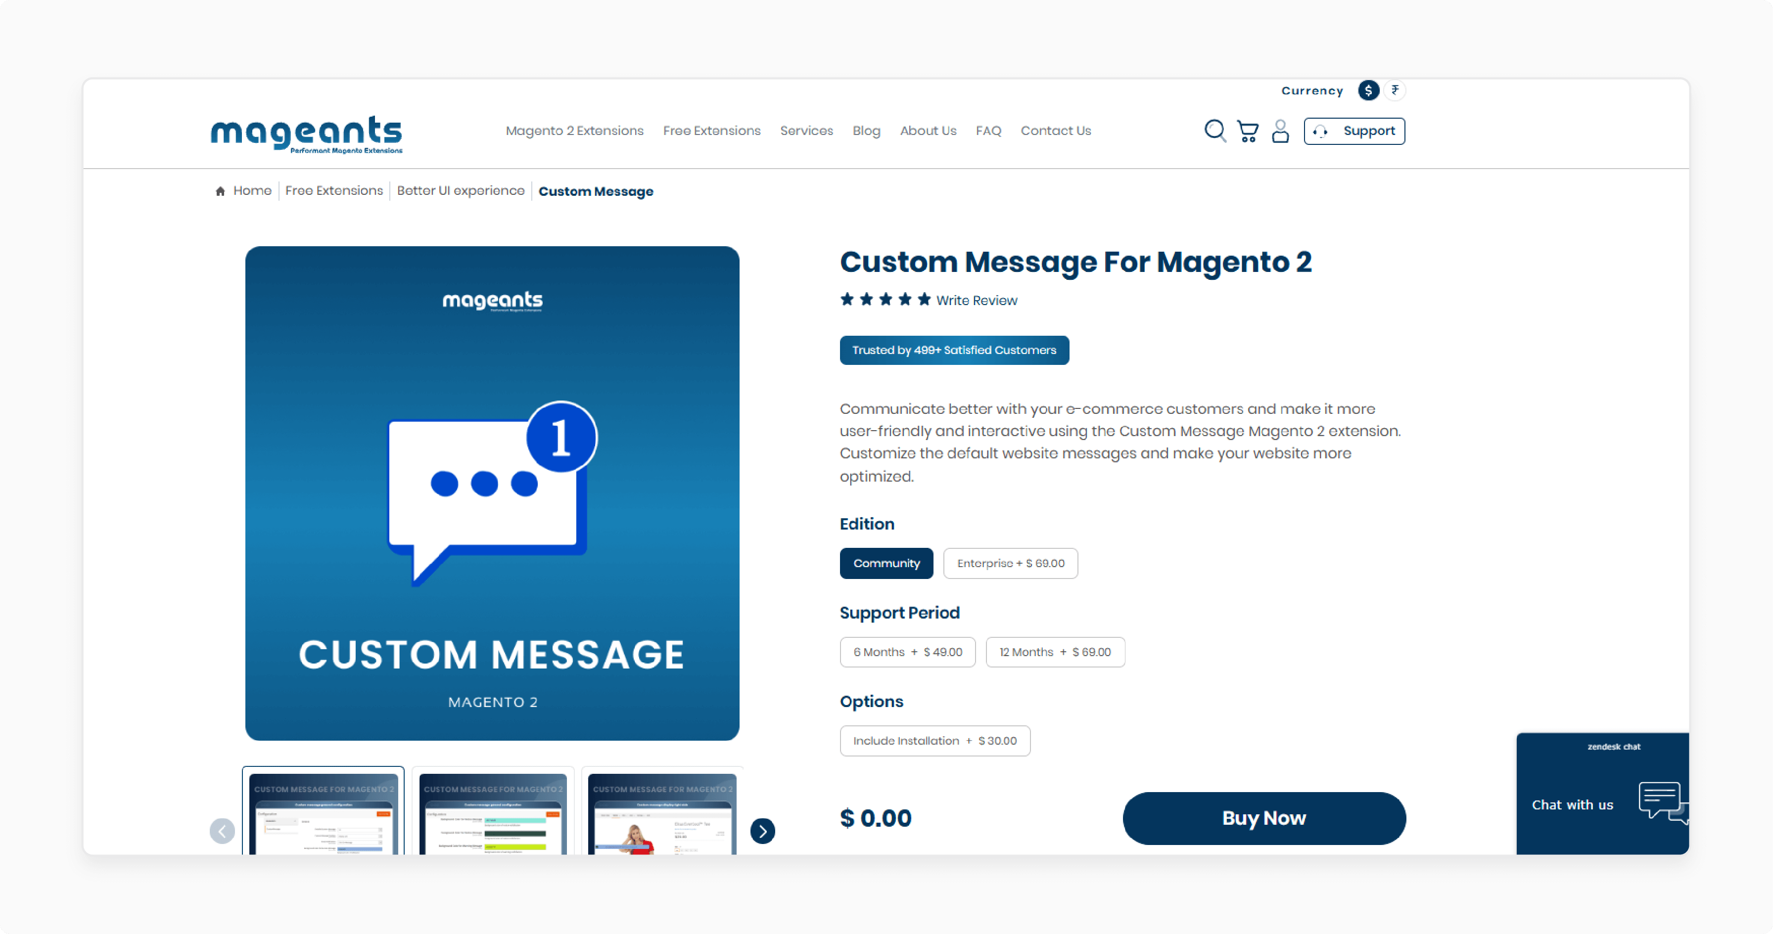Toggle Include Installation option
This screenshot has width=1773, height=934.
point(934,741)
